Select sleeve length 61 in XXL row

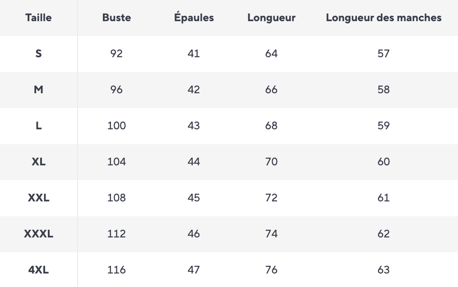(384, 198)
